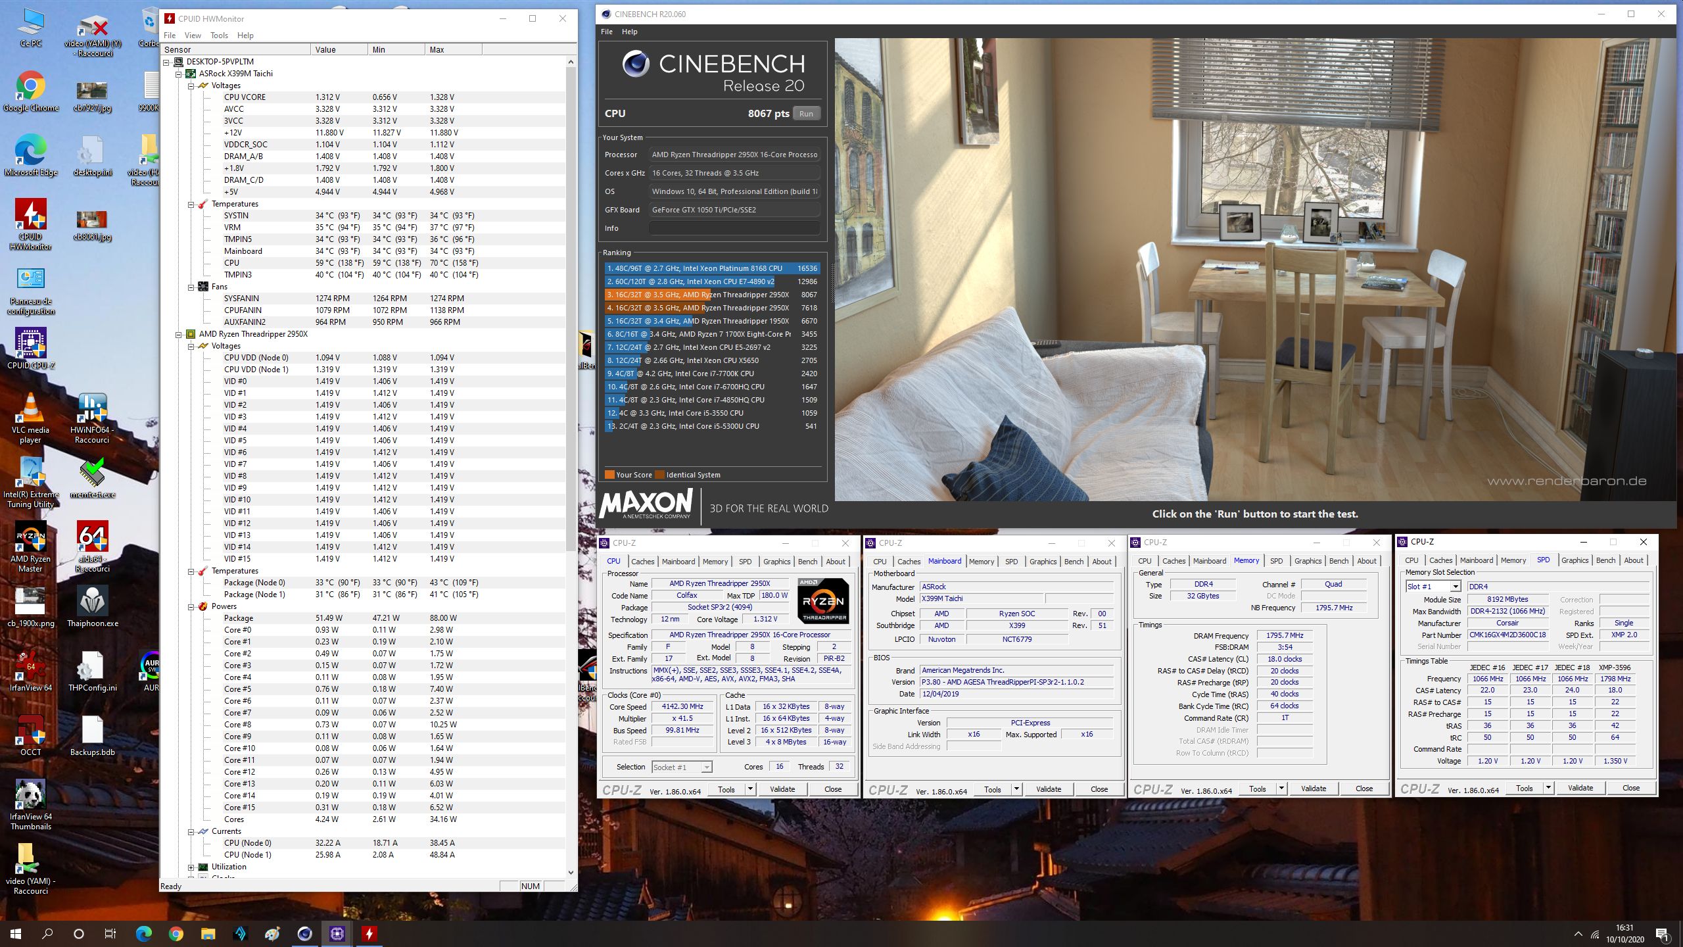Switch to CPU-Z taskbar icon

point(337,933)
